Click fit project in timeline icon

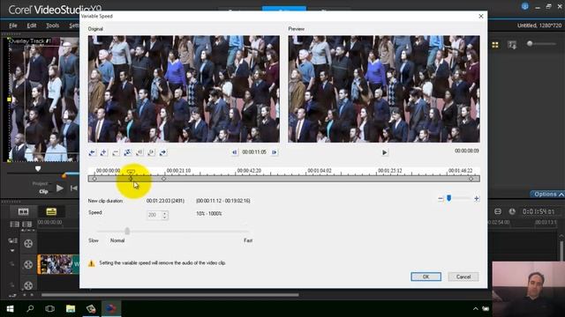[498, 211]
